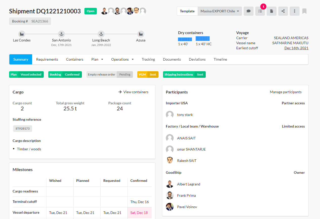Image resolution: width=320 pixels, height=219 pixels.
Task: Click Manage participants
Action: click(286, 92)
